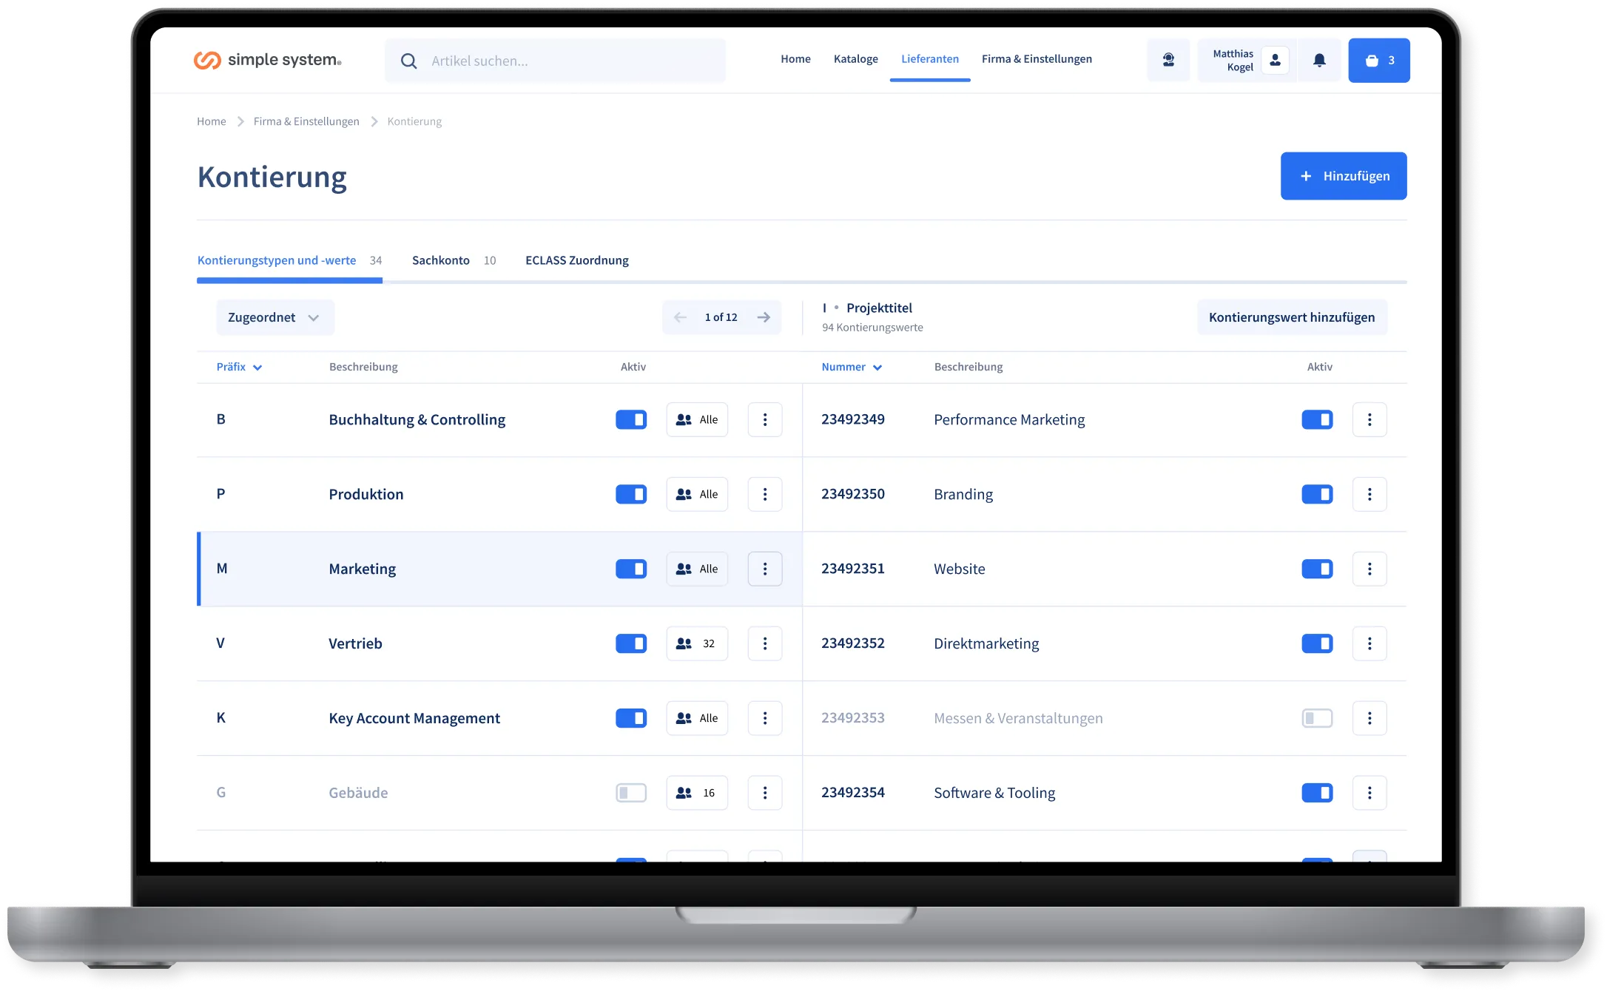Open three-dot menu for Marketing row
The image size is (1607, 991).
[764, 569]
